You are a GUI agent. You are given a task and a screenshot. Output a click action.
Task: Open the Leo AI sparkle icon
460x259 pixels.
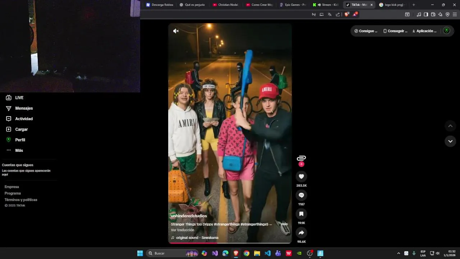point(440,14)
